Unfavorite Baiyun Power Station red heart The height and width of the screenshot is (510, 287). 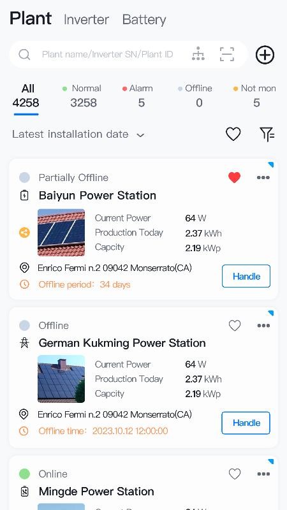(x=234, y=178)
